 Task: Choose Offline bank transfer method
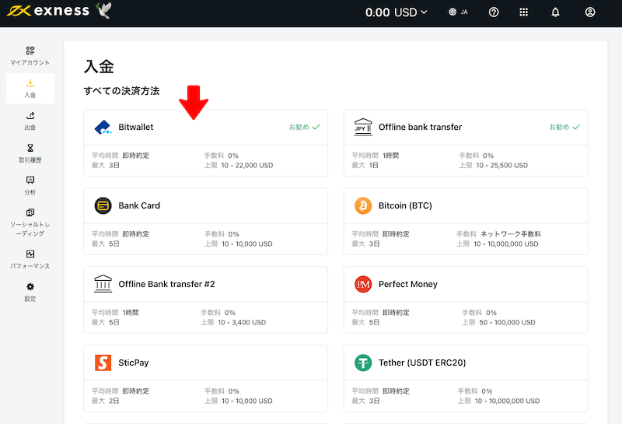pyautogui.click(x=466, y=143)
